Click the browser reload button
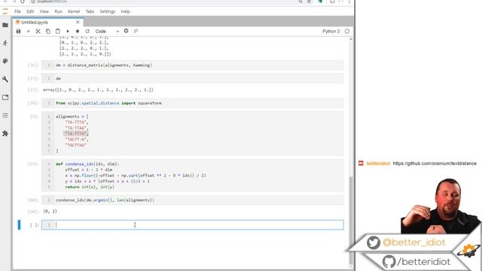The height and width of the screenshot is (271, 482). 23,2
